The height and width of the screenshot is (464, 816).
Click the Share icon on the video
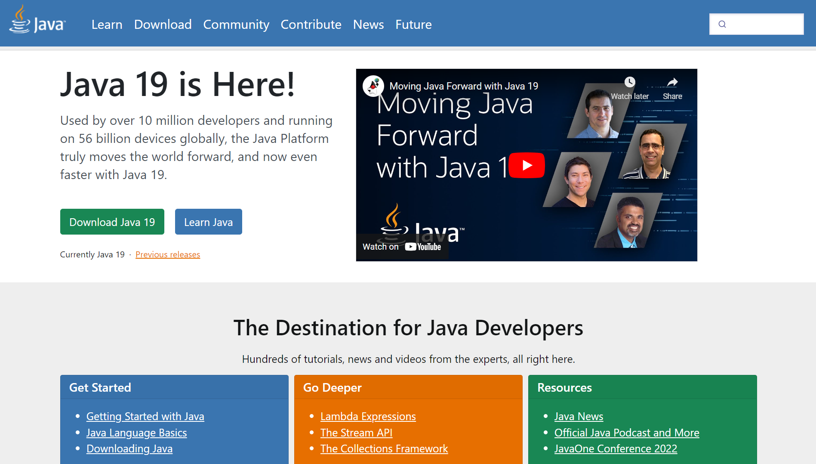coord(672,82)
